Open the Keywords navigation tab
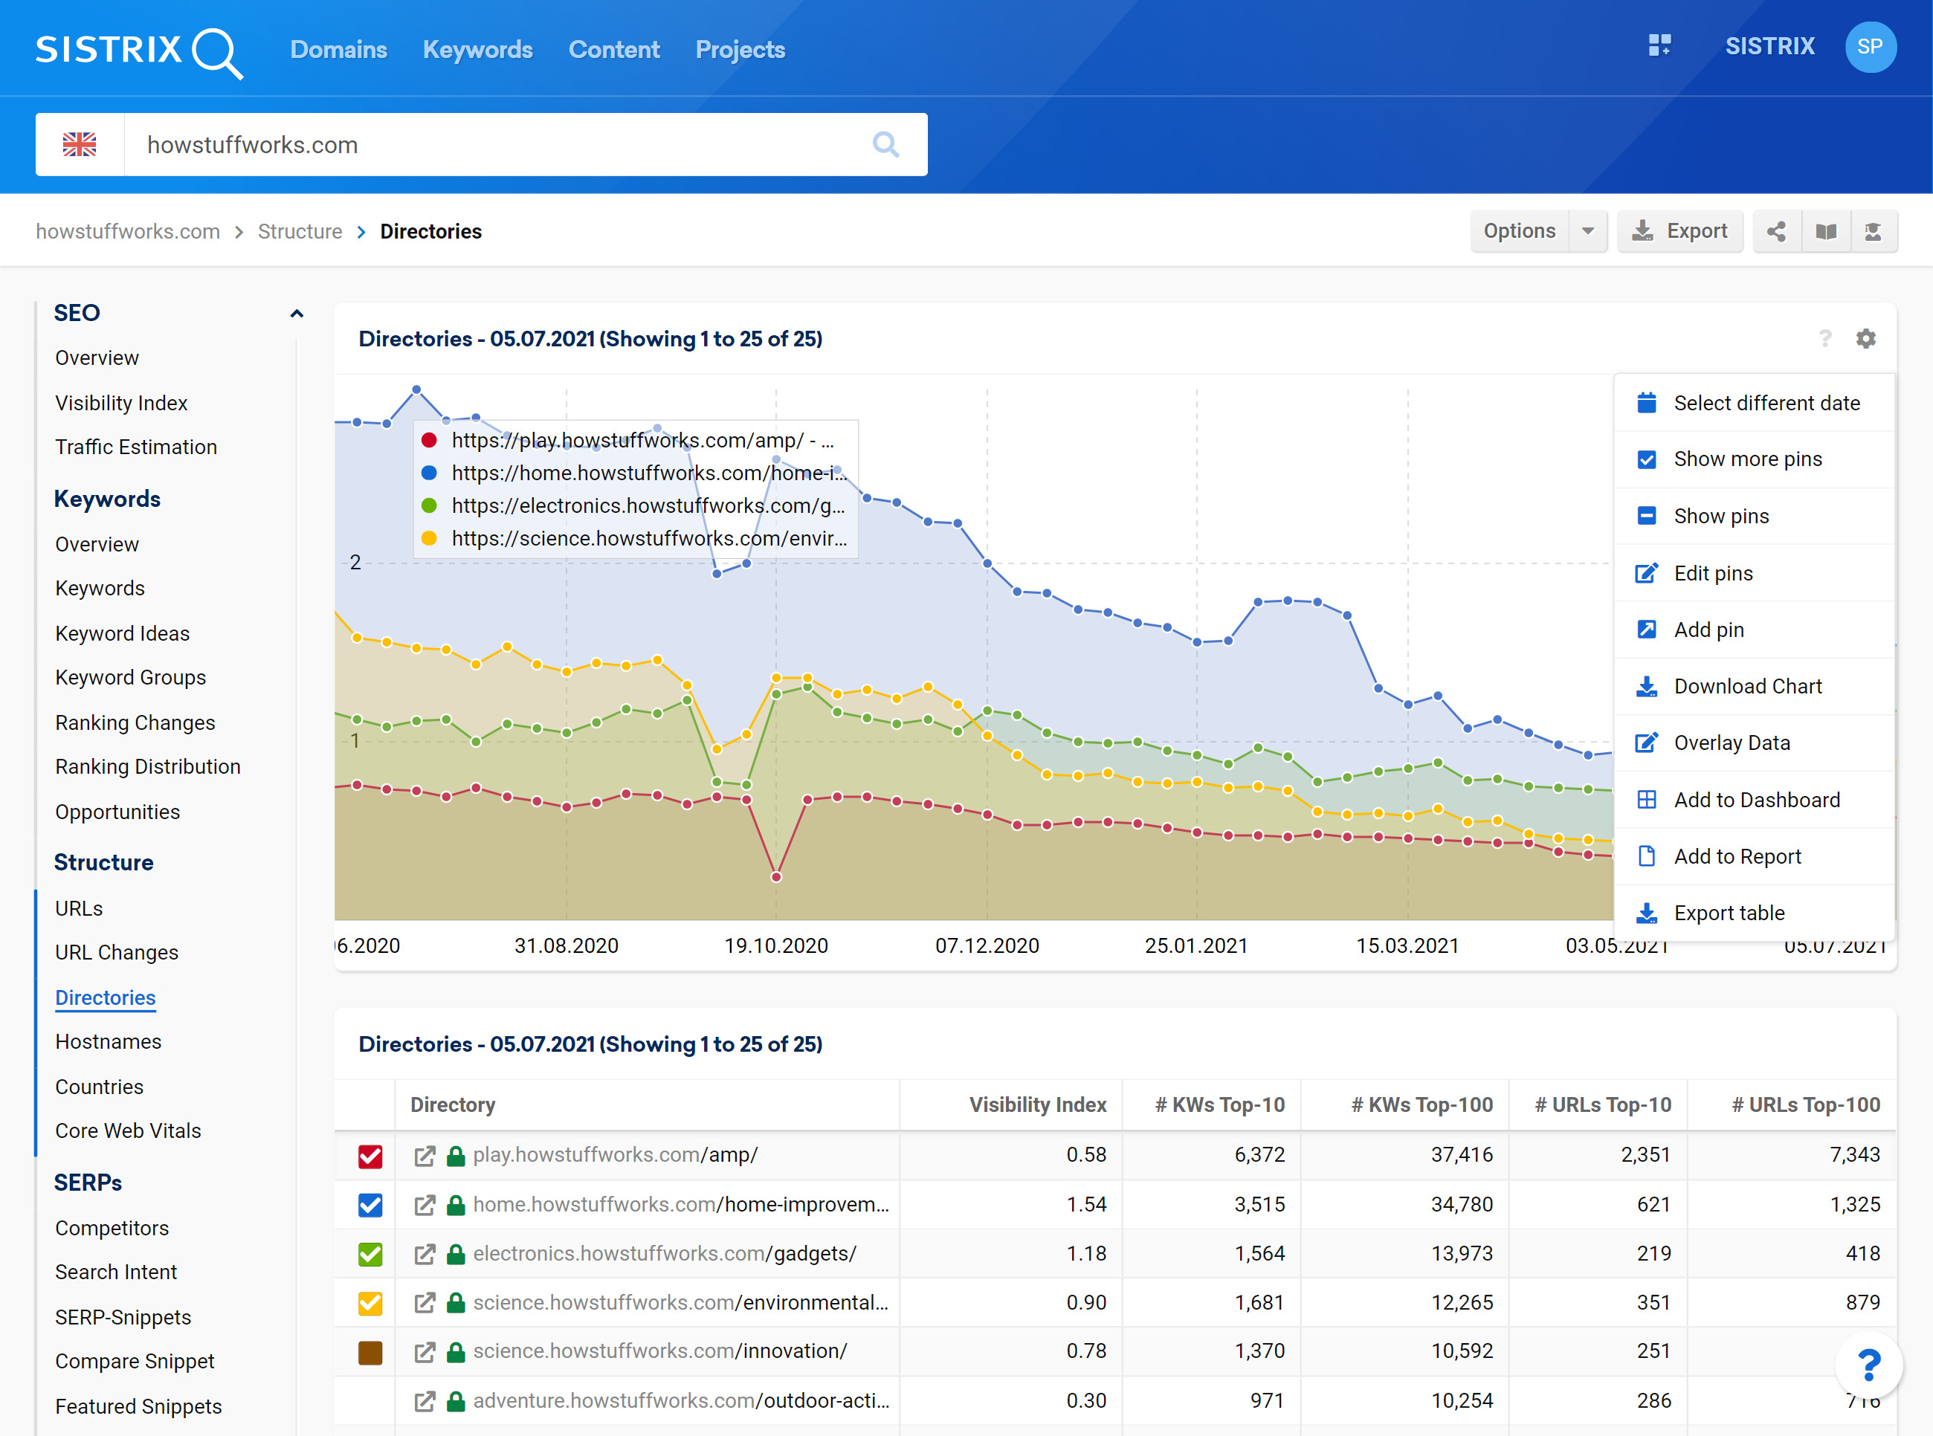This screenshot has height=1436, width=1933. pyautogui.click(x=477, y=50)
